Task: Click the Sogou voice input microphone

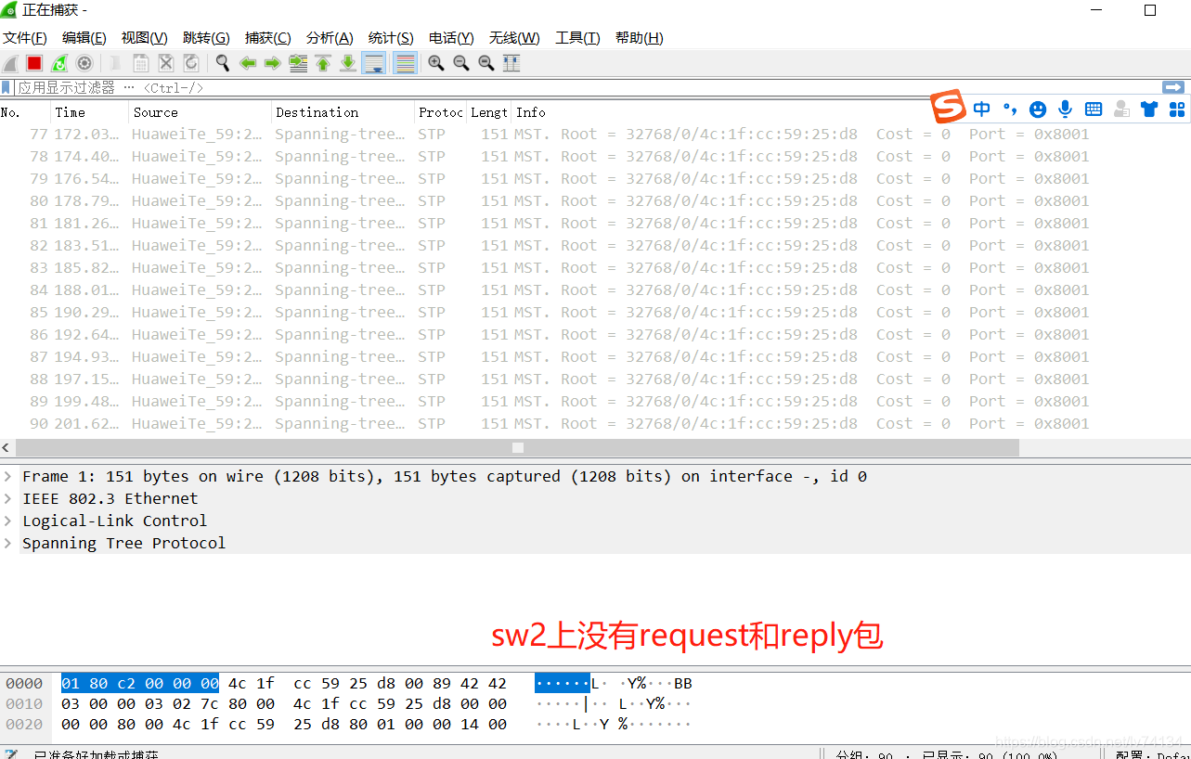Action: tap(1066, 109)
